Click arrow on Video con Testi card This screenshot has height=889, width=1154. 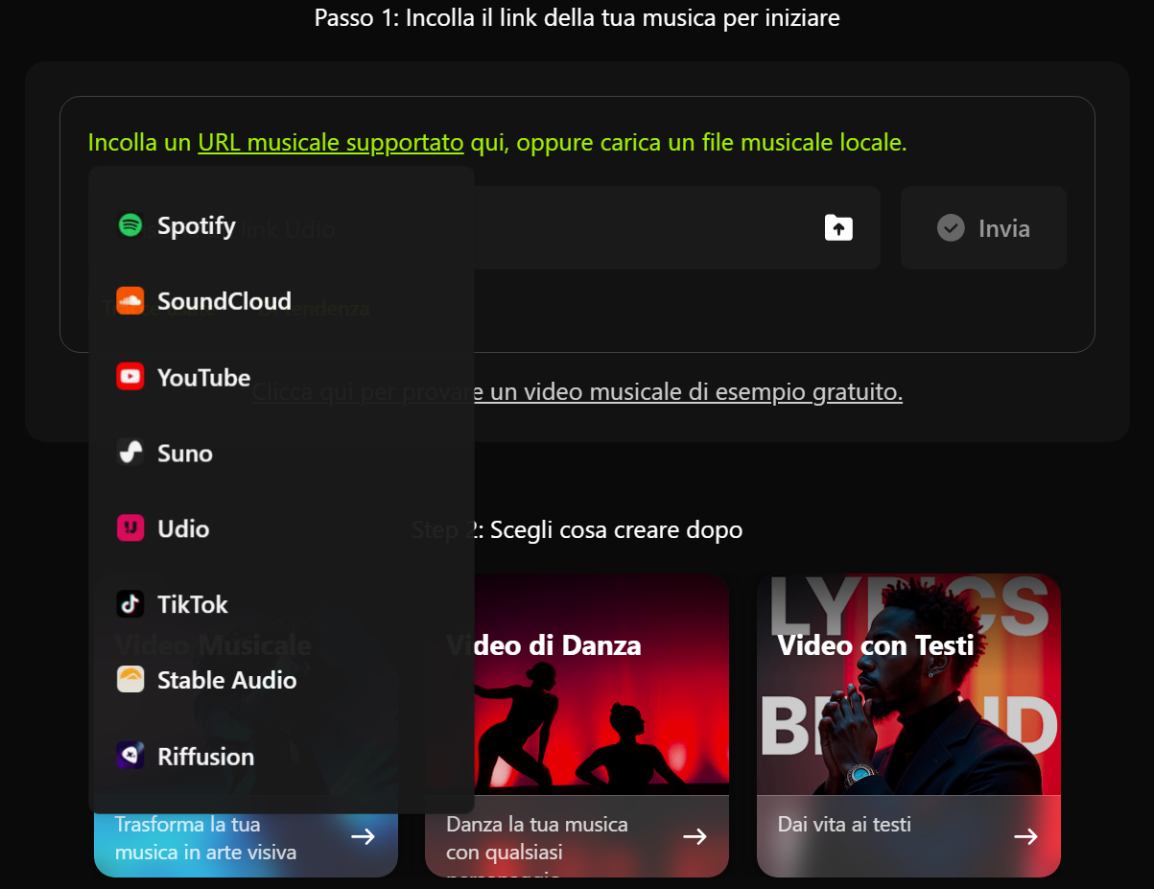tap(1025, 837)
